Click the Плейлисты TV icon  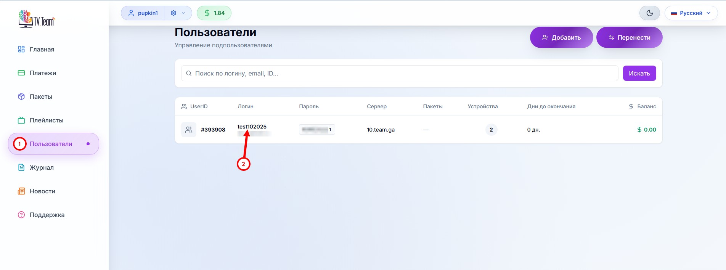click(21, 120)
